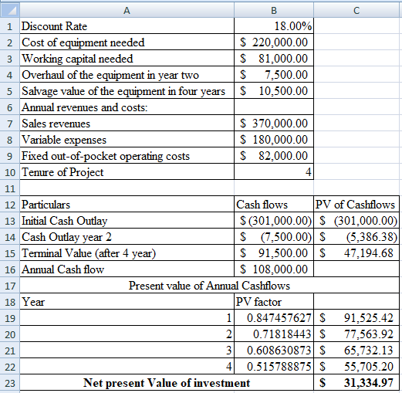
Task: Click 'Working capital needed' cell
Action: (x=127, y=59)
